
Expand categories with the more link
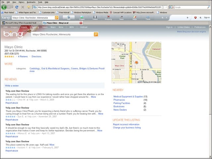32,71
